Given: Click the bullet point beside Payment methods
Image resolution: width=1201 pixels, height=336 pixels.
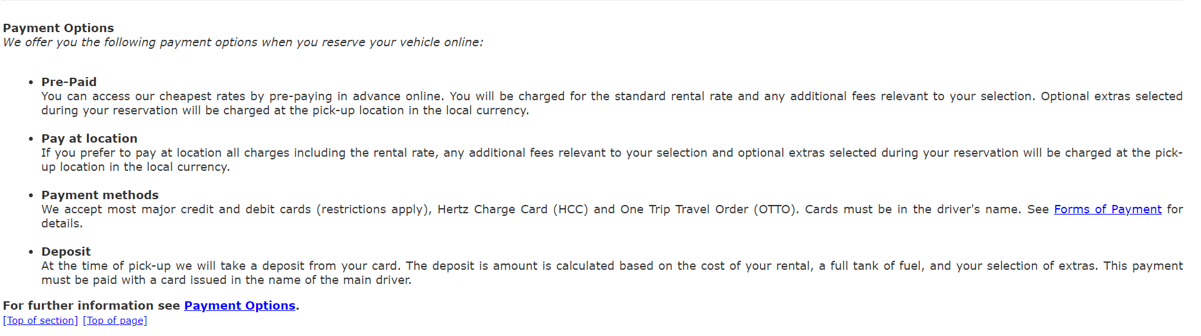Looking at the screenshot, I should tap(31, 196).
